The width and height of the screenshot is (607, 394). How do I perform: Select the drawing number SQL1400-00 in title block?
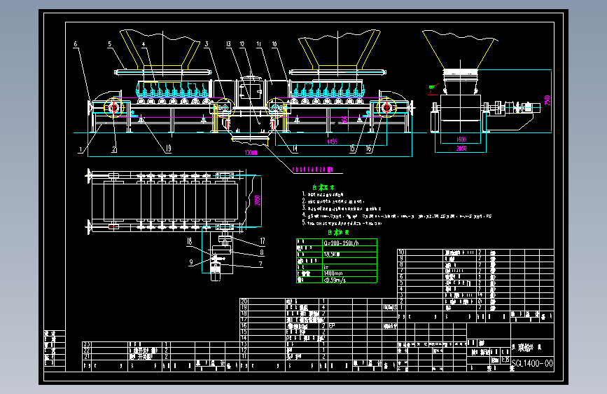point(532,363)
